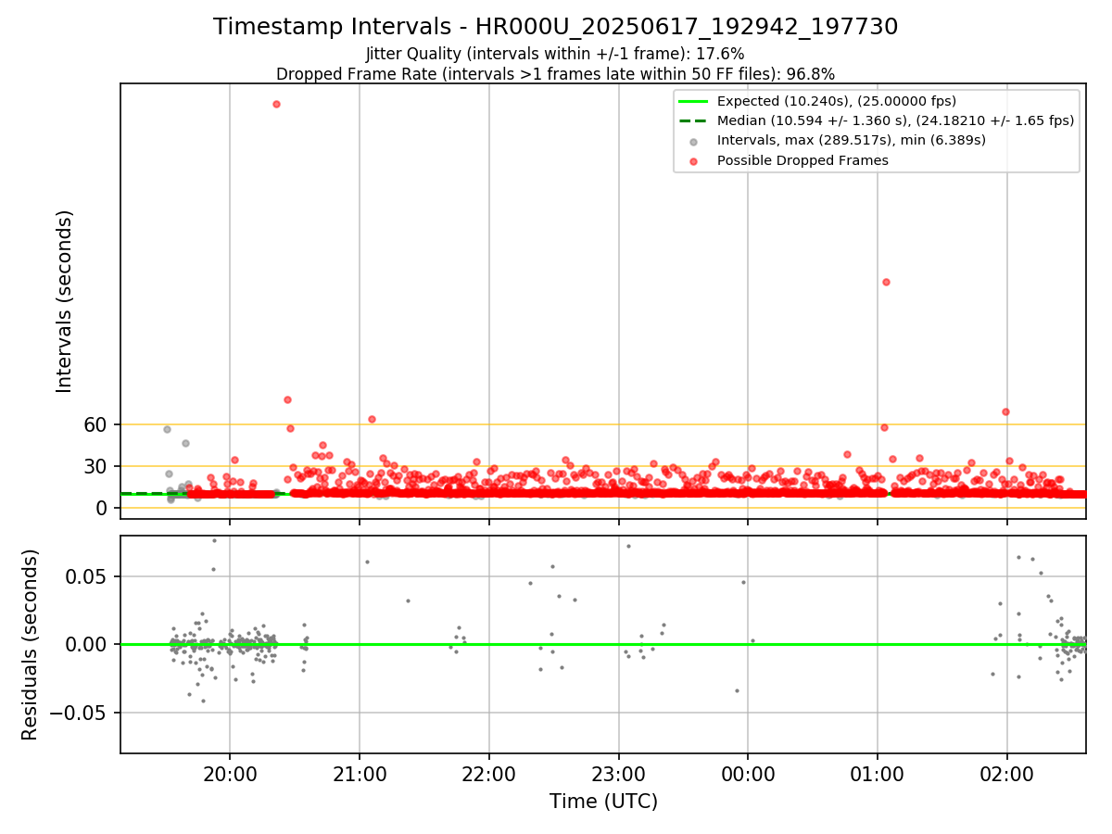Click the 'Time (UTC)' x-axis label
This screenshot has width=1112, height=834.
603,802
